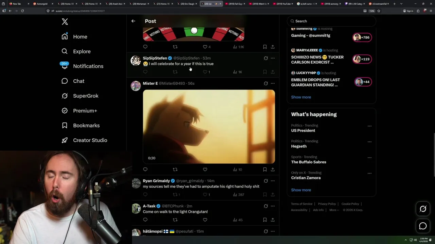Like SipSipStefen's post
Screen dimensions: 435x244
coord(205,72)
